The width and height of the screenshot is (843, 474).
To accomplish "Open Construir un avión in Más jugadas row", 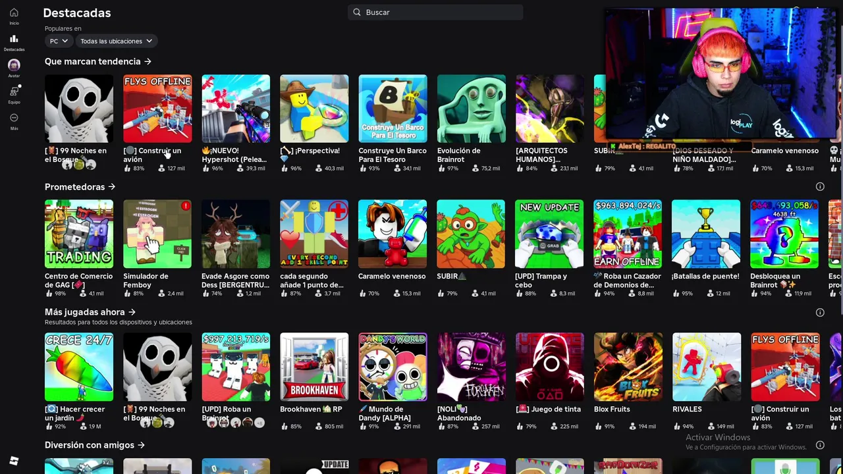I will click(x=786, y=367).
